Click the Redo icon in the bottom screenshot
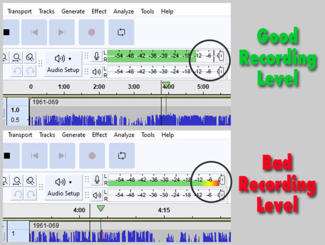This screenshot has width=325, height=245. click(30, 194)
